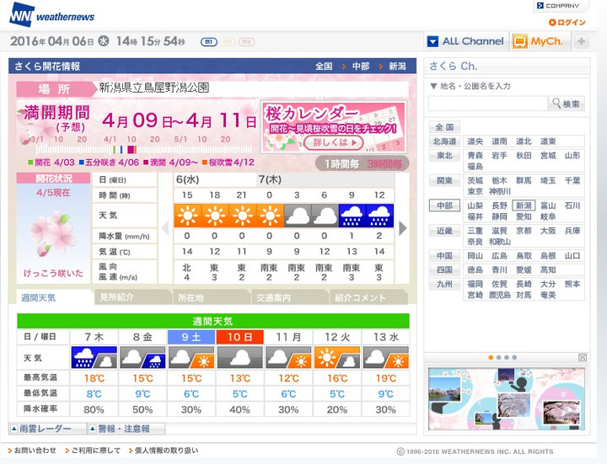Viewport: 607px width, 464px height.
Task: Expand 警報・注意報 warnings section
Action: point(125,429)
